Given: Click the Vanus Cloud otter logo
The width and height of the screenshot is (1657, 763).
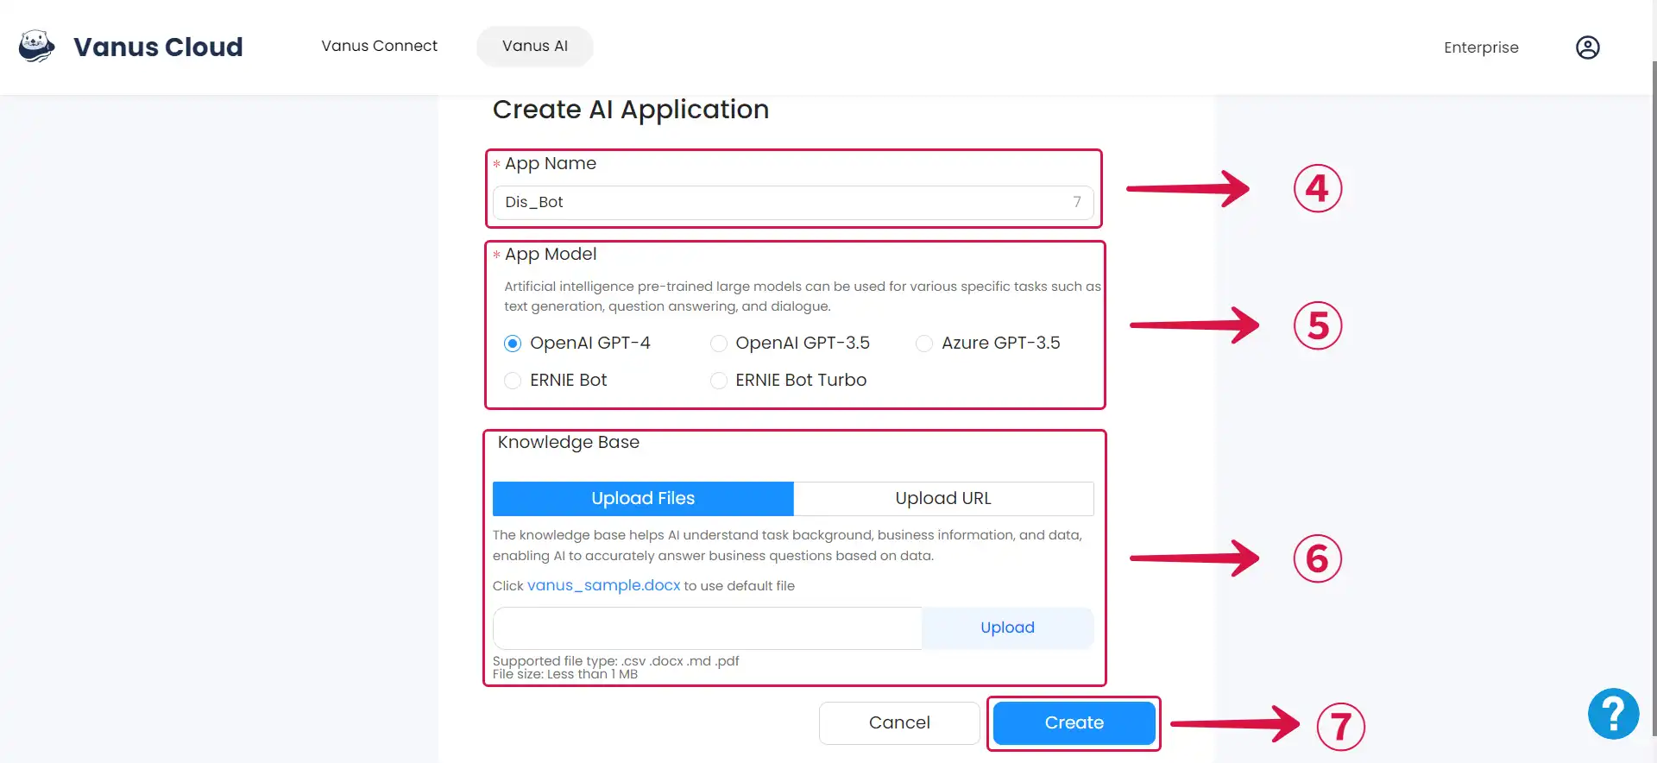Looking at the screenshot, I should click(x=36, y=47).
